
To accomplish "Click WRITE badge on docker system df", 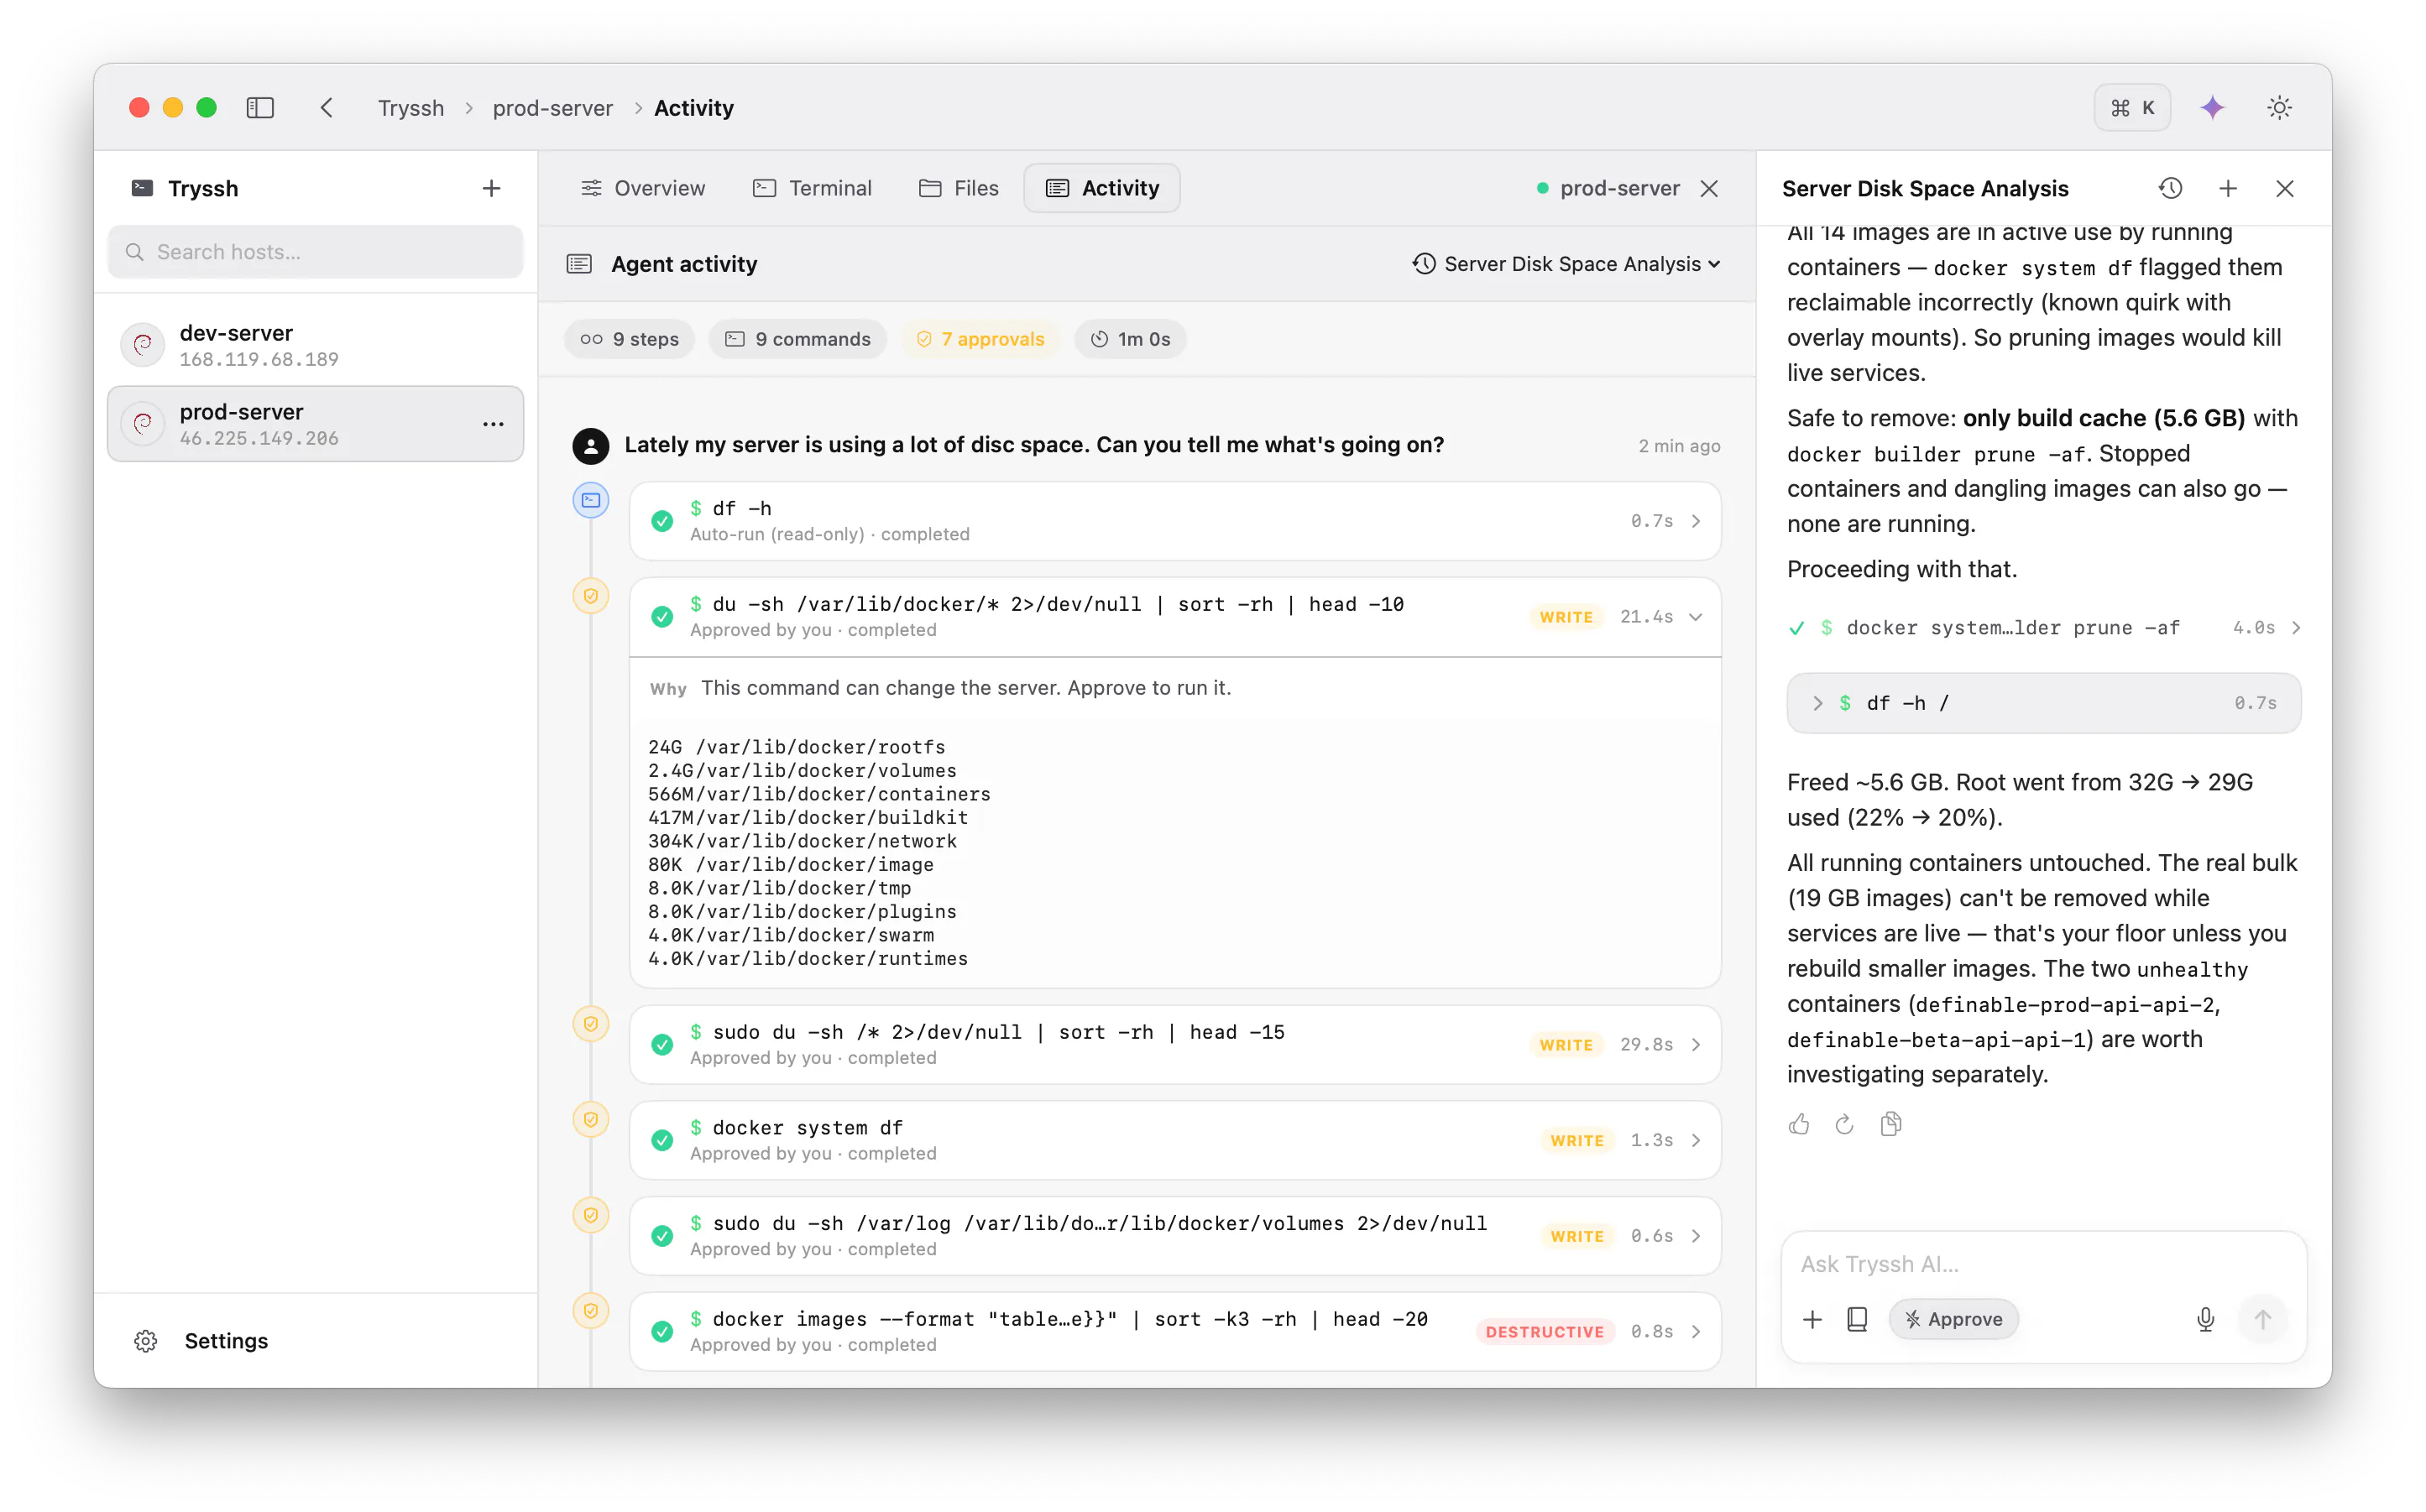I will click(x=1576, y=1140).
